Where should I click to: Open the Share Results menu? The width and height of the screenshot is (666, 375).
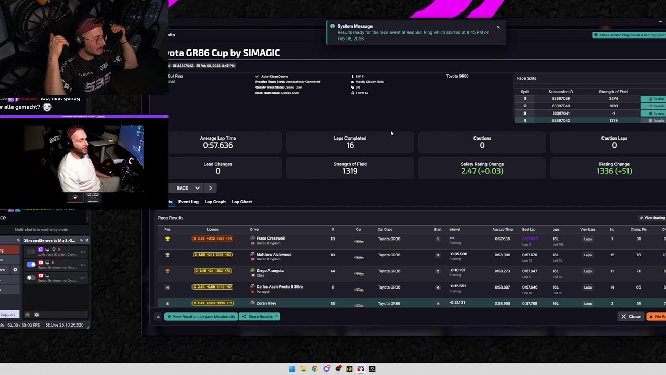pyautogui.click(x=260, y=316)
